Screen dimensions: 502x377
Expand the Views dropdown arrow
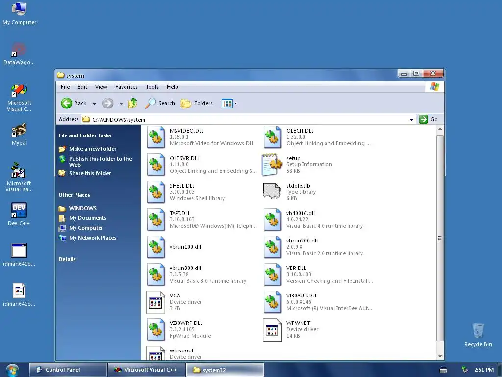(236, 103)
